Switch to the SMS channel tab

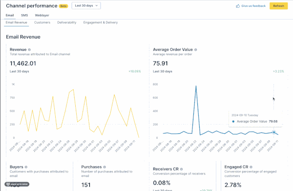[24, 15]
